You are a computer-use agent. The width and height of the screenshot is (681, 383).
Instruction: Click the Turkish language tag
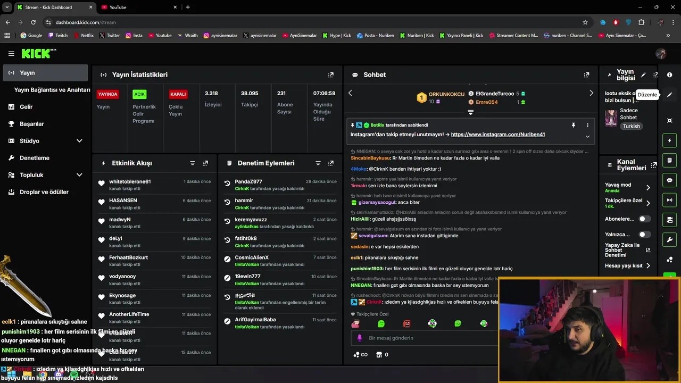click(632, 127)
